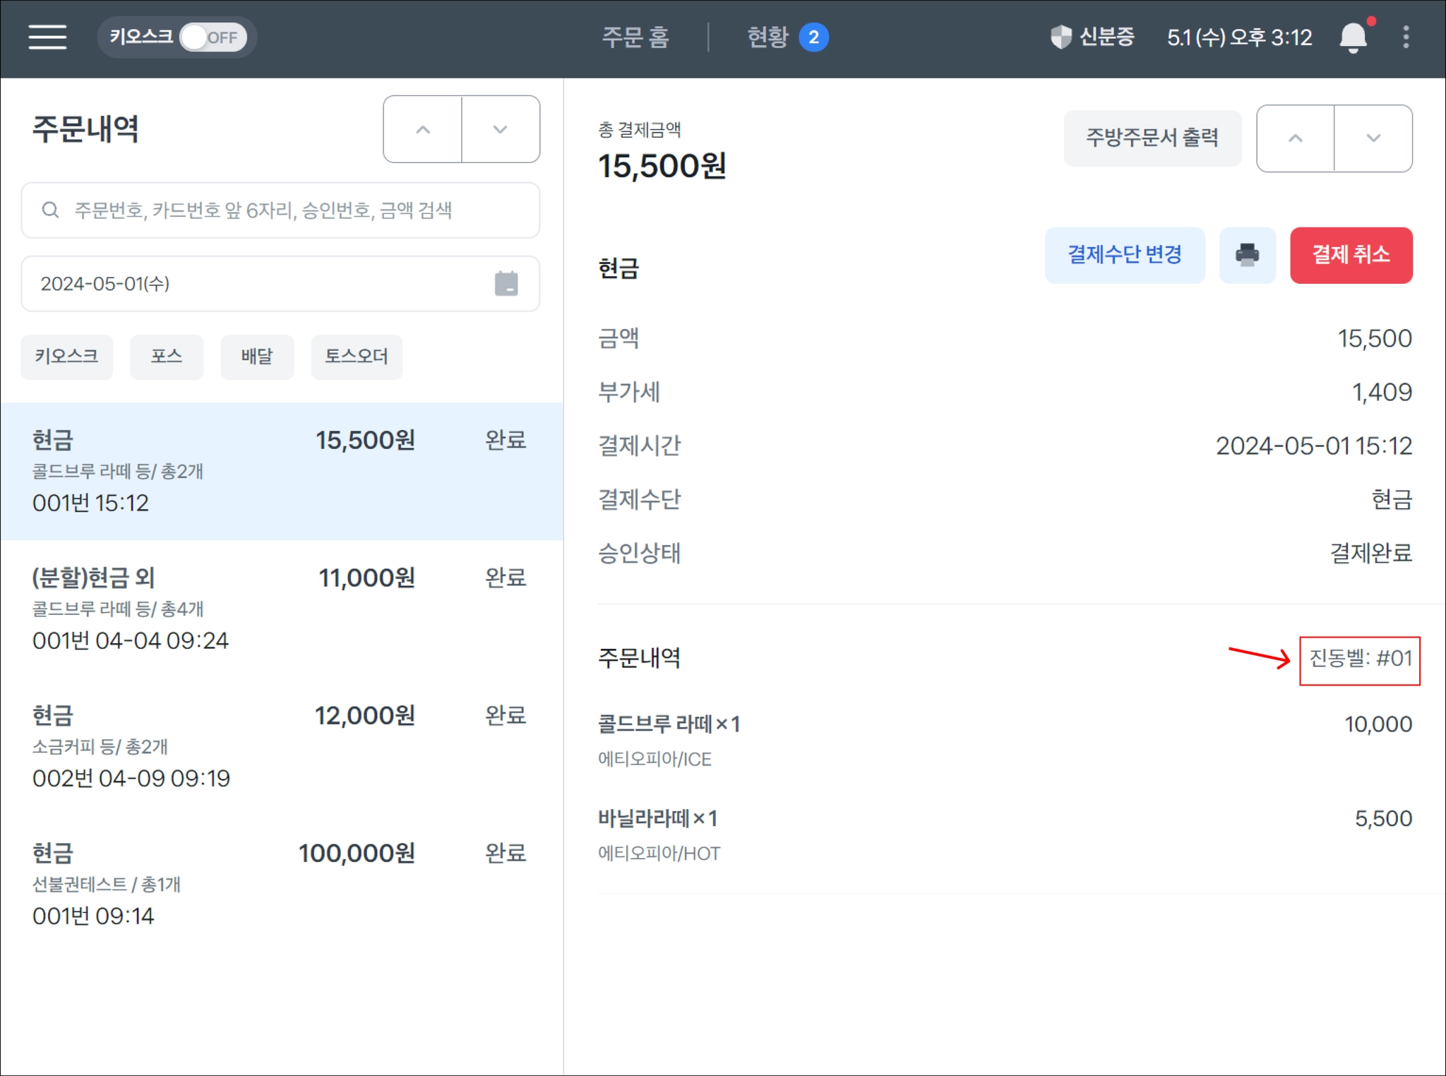
Task: Filter orders by 키오스크
Action: (66, 357)
